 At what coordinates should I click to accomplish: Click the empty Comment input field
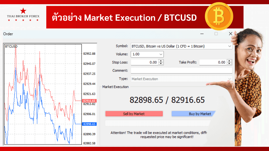tap(181, 70)
